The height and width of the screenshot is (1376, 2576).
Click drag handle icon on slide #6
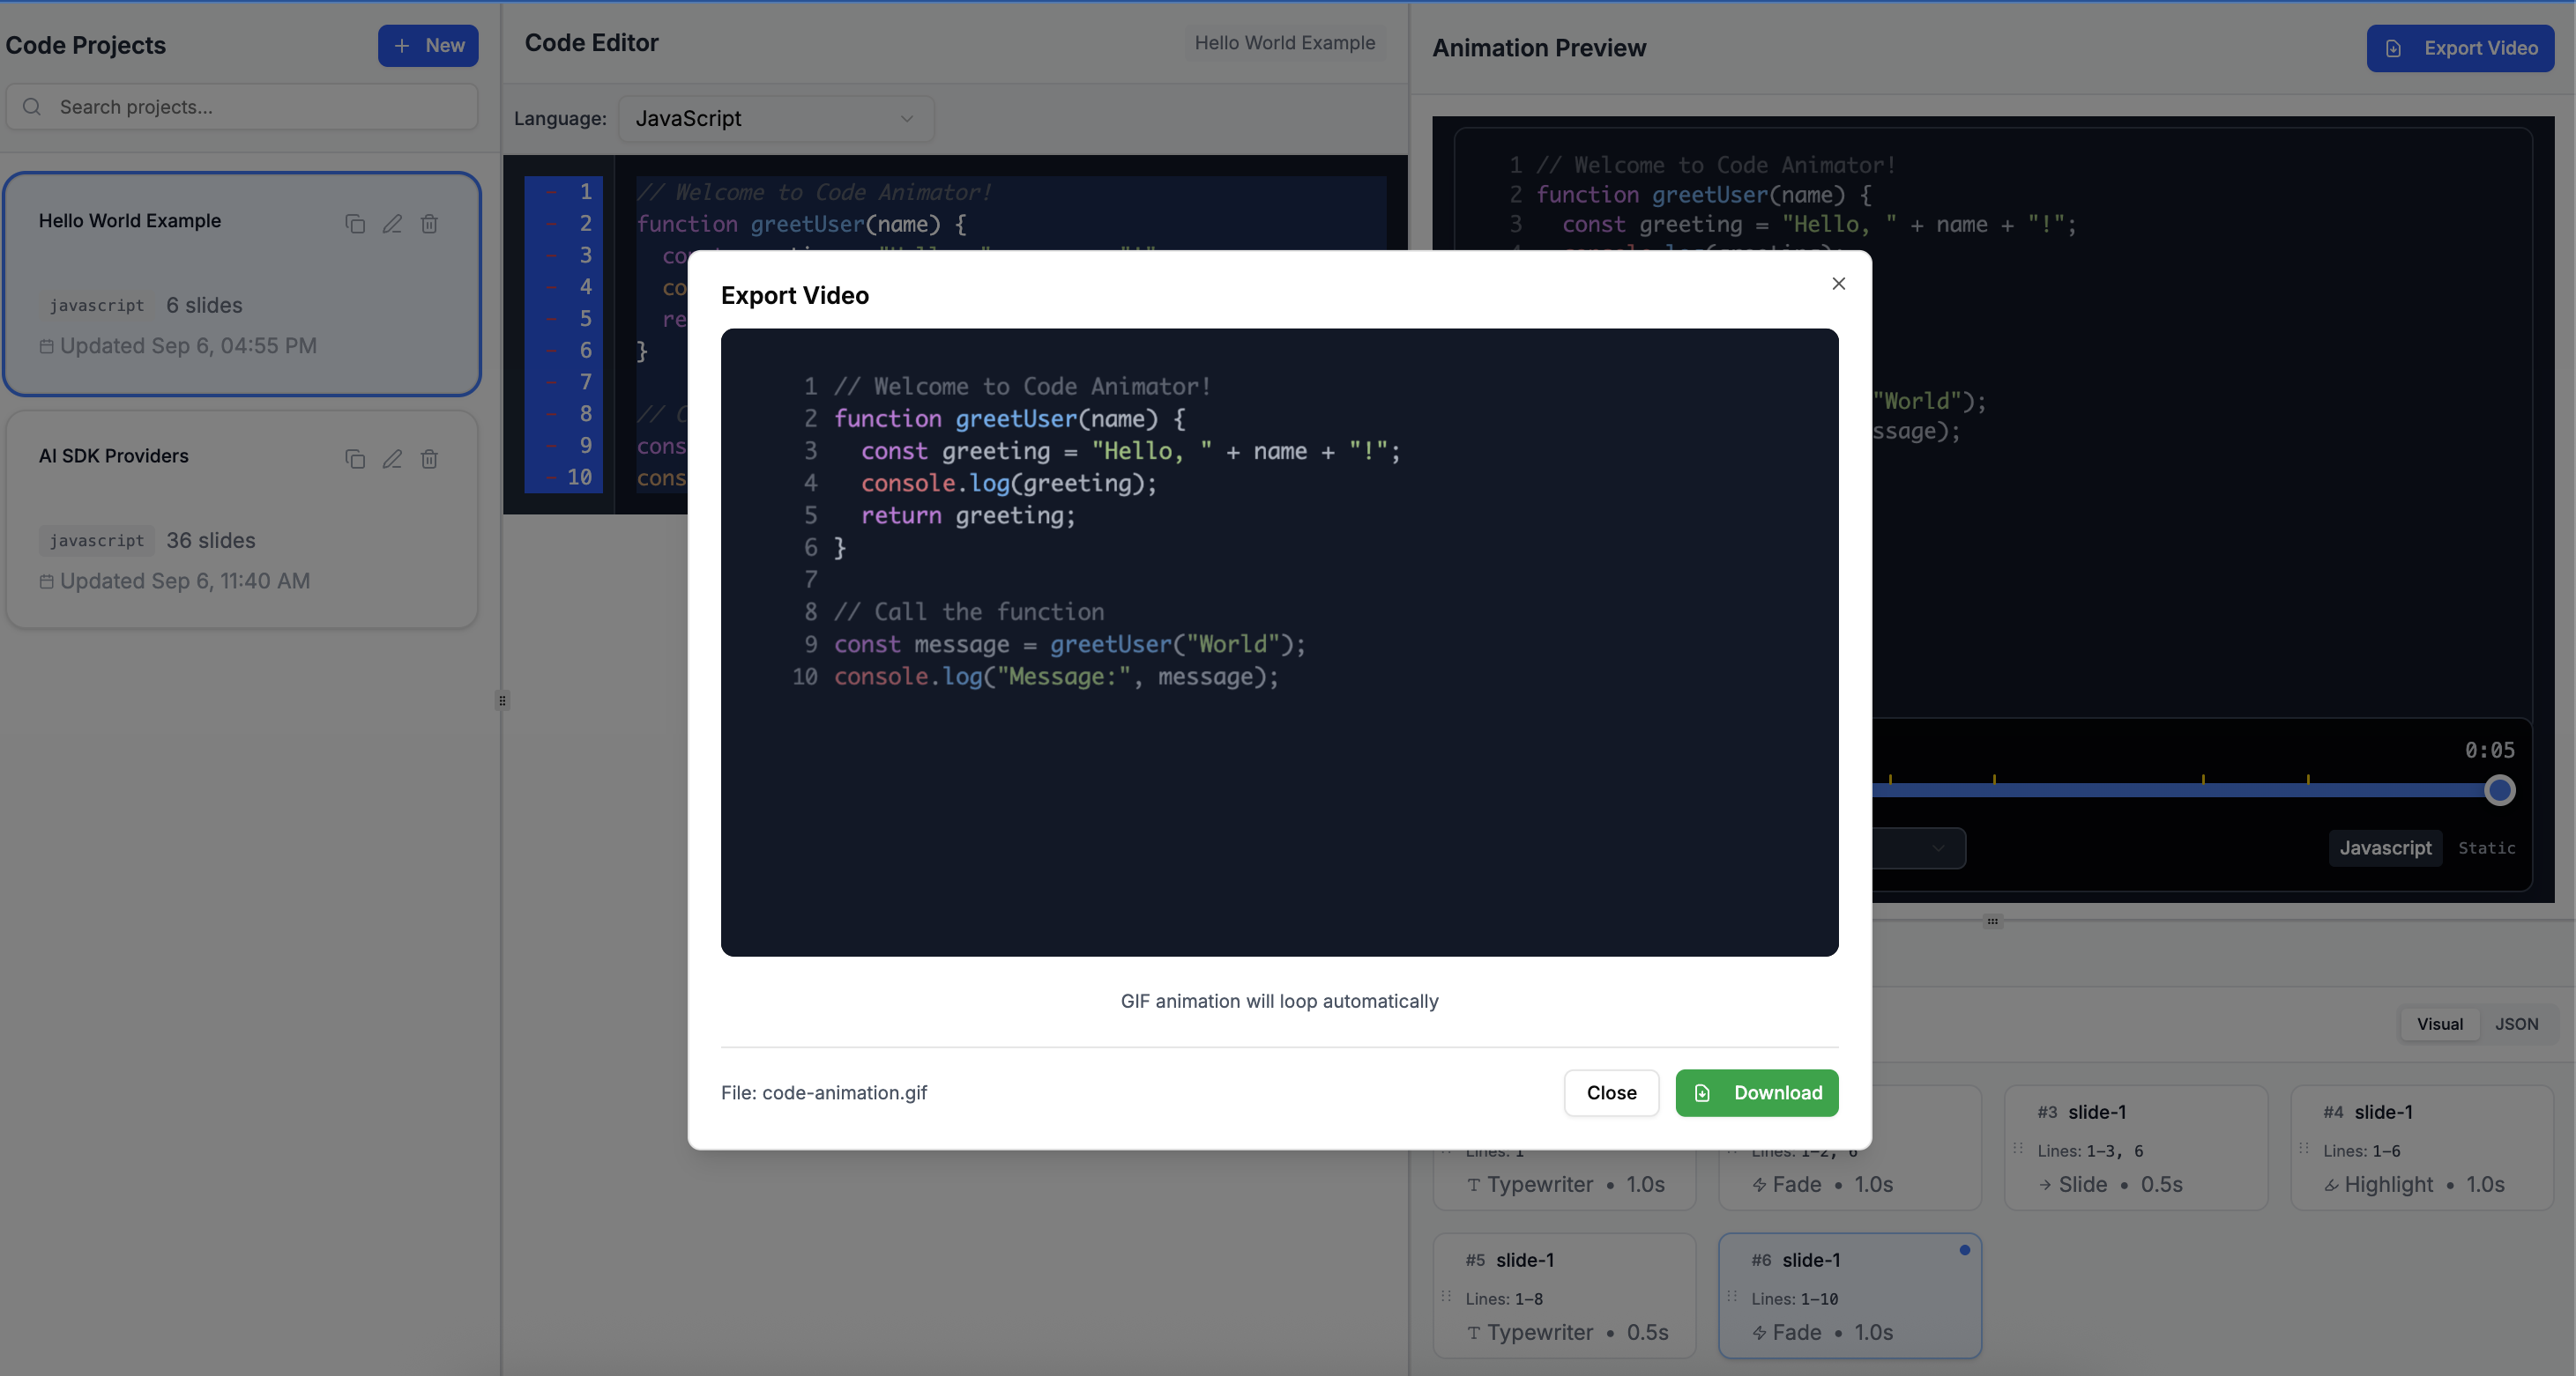[x=1732, y=1296]
